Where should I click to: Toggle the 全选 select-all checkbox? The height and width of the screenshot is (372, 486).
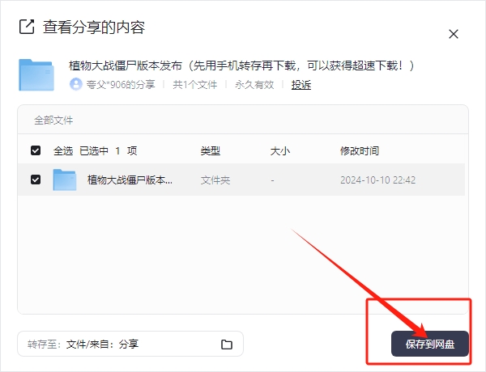[x=36, y=150]
